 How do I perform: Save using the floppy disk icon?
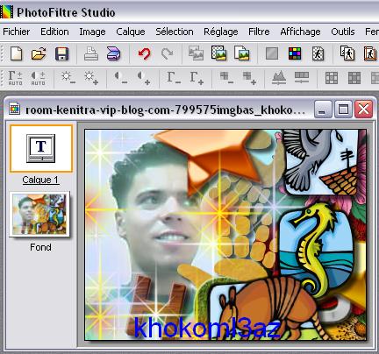[x=61, y=53]
